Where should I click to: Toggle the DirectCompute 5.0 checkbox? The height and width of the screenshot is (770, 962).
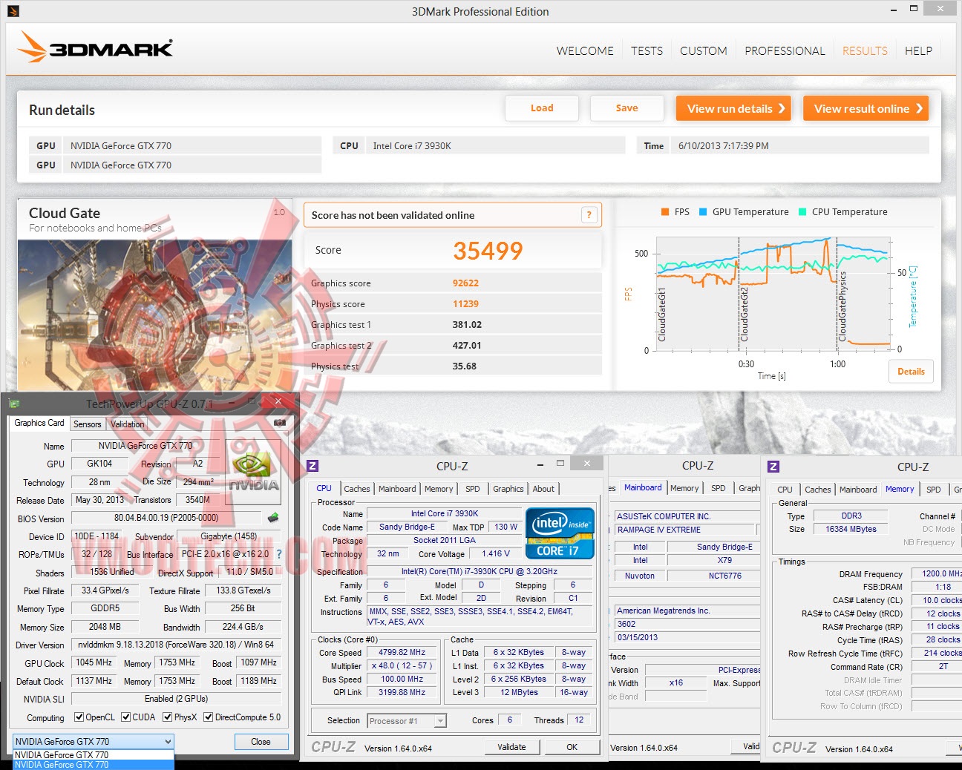[209, 717]
